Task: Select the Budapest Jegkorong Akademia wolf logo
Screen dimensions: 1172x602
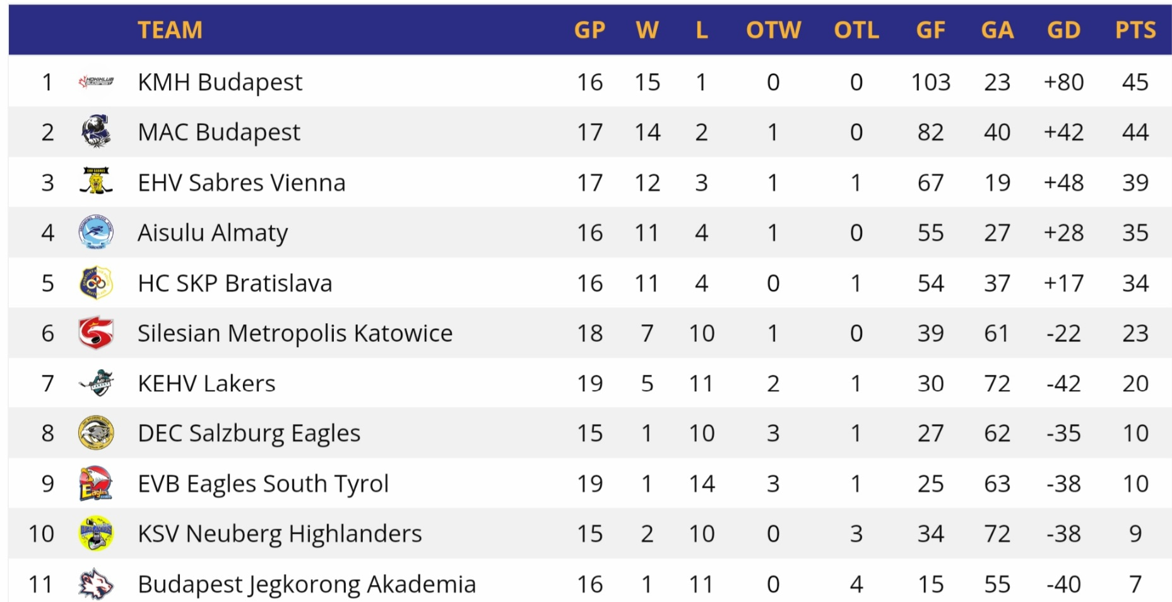Action: (x=96, y=584)
